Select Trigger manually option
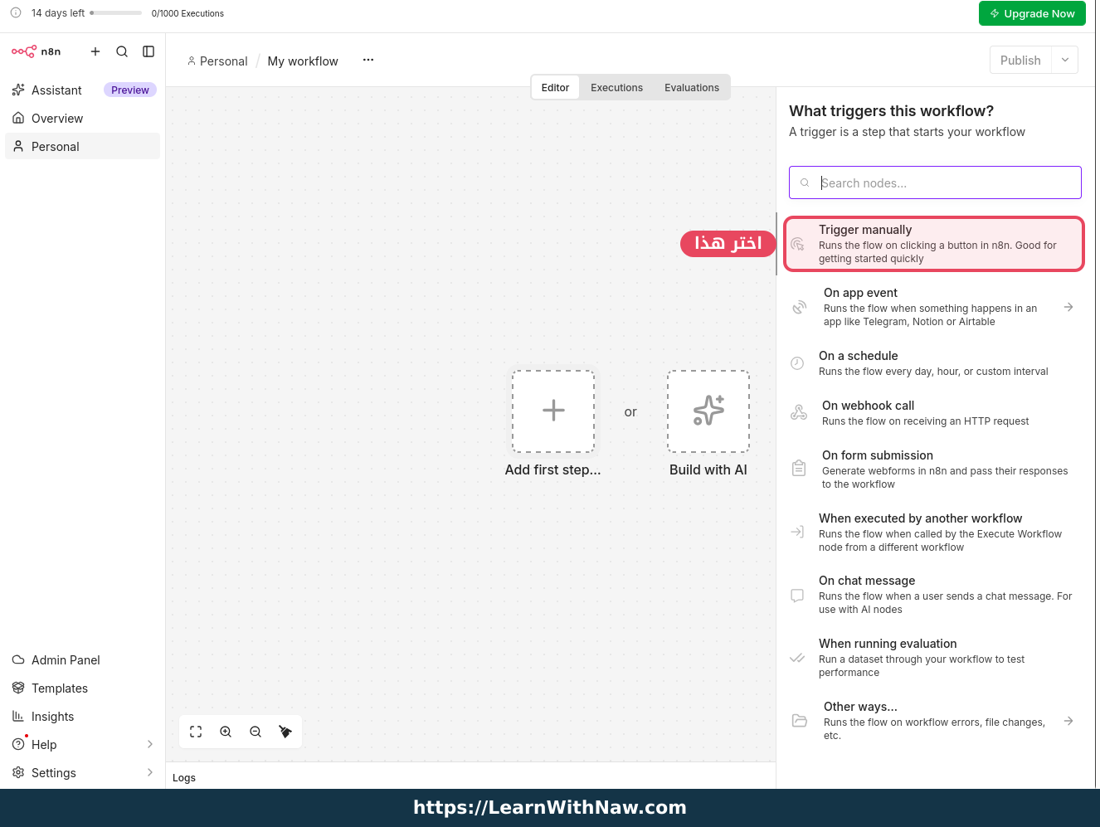 (934, 244)
